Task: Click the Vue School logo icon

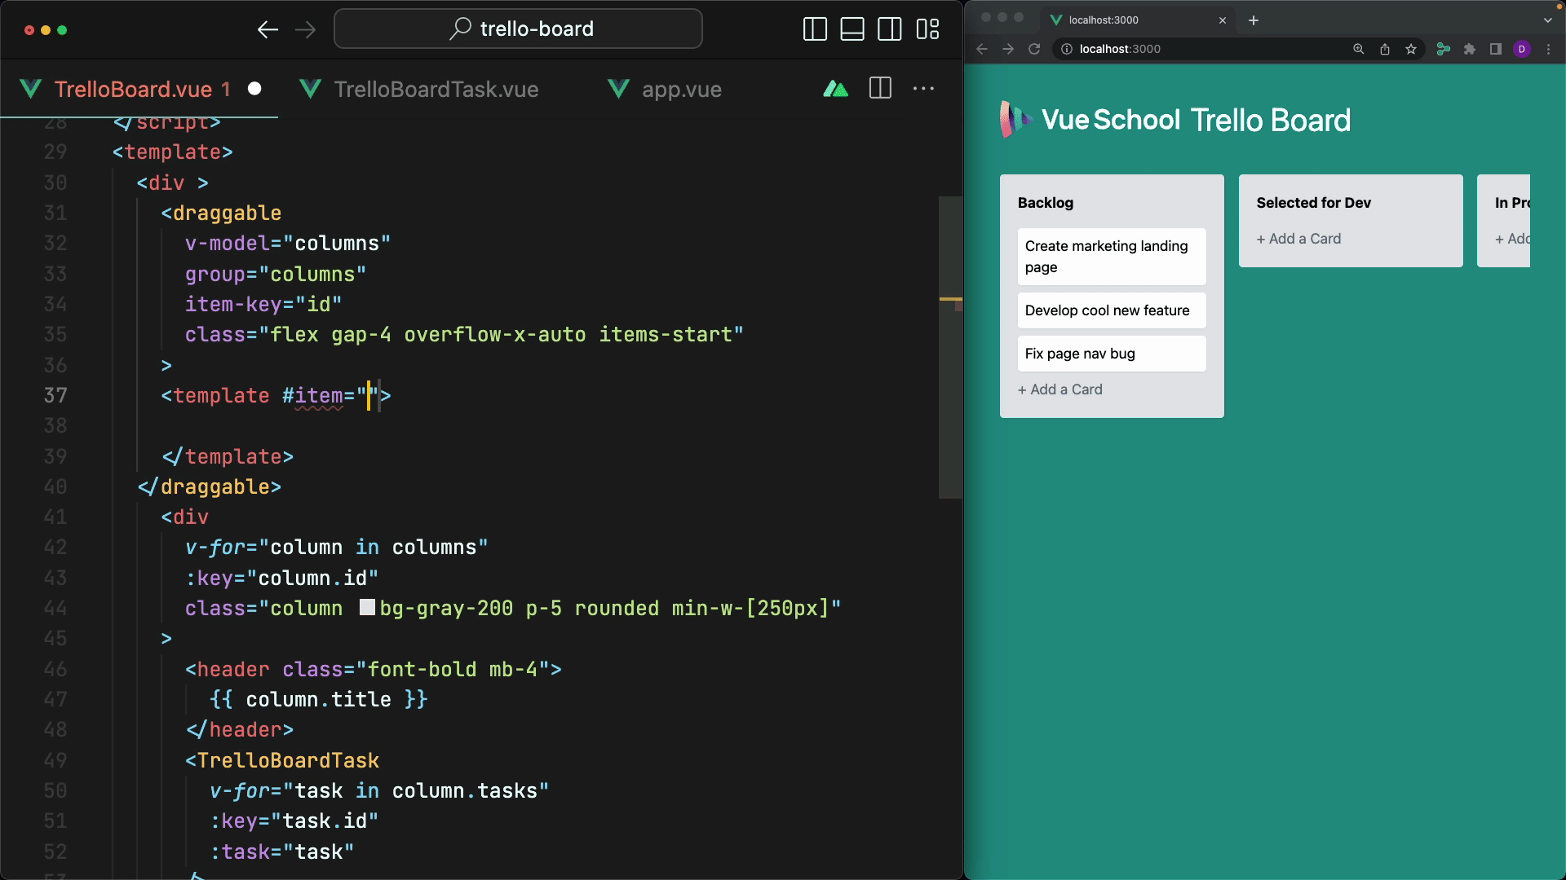Action: [1015, 120]
